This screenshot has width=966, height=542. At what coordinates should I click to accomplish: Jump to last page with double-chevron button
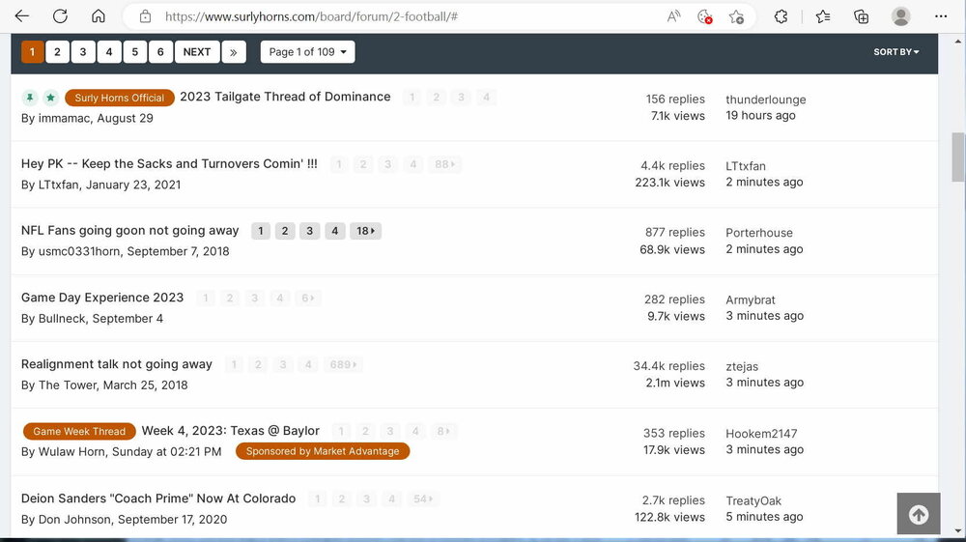pyautogui.click(x=234, y=52)
